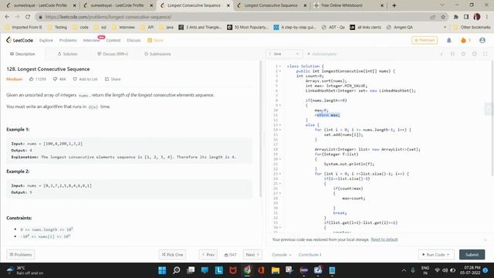
Task: Click the Premium button
Action: 425,40
